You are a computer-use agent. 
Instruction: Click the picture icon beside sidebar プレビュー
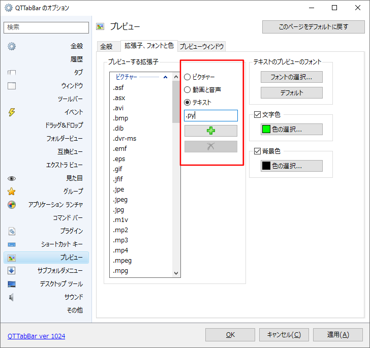coord(12,258)
